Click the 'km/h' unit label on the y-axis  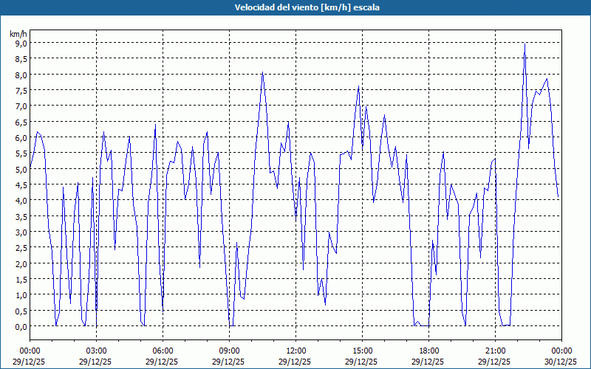tap(18, 33)
